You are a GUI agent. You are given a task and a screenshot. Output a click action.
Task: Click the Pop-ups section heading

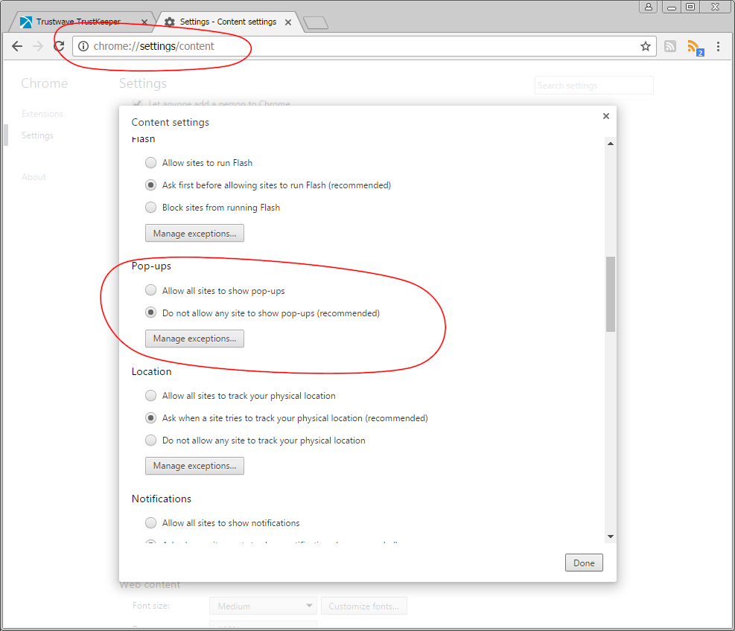151,266
